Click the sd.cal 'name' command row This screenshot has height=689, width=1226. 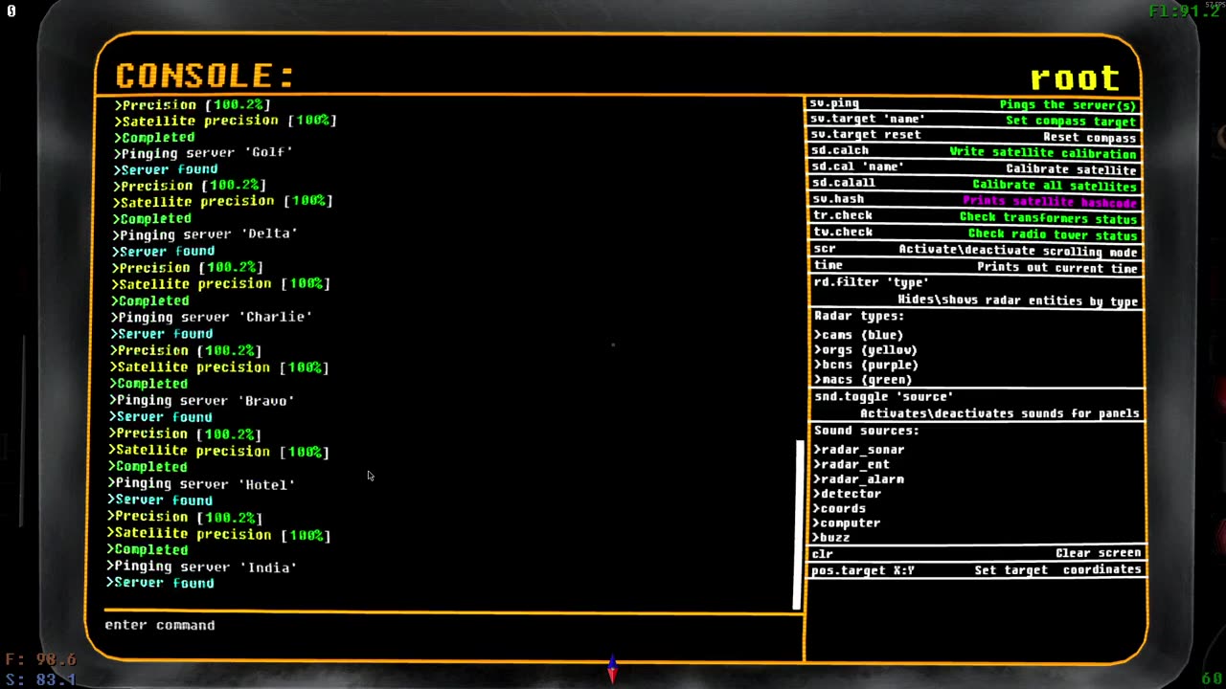pyautogui.click(x=975, y=168)
